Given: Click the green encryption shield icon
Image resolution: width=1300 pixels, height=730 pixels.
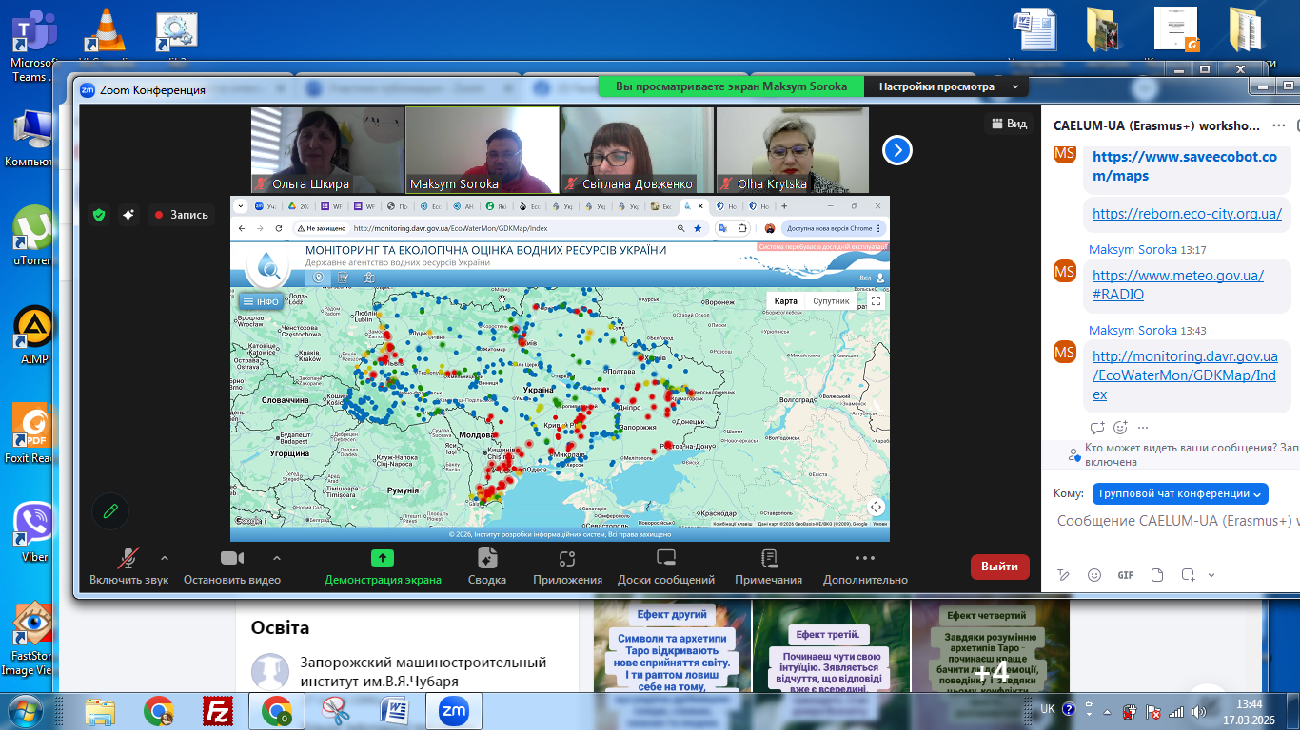Looking at the screenshot, I should (99, 215).
